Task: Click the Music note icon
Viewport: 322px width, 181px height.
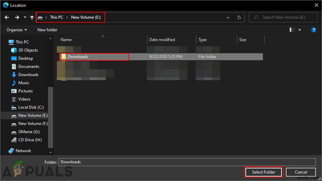Action: tap(14, 83)
